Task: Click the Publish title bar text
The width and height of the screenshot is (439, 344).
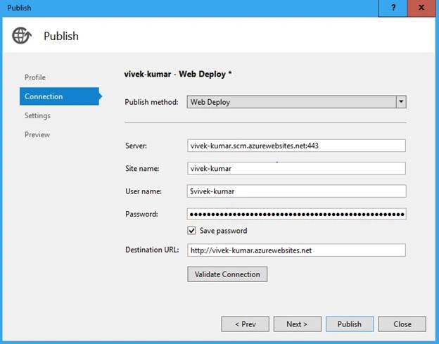Action: coord(19,8)
